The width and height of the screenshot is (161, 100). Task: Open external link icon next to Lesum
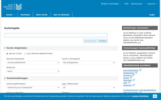pos(131,78)
